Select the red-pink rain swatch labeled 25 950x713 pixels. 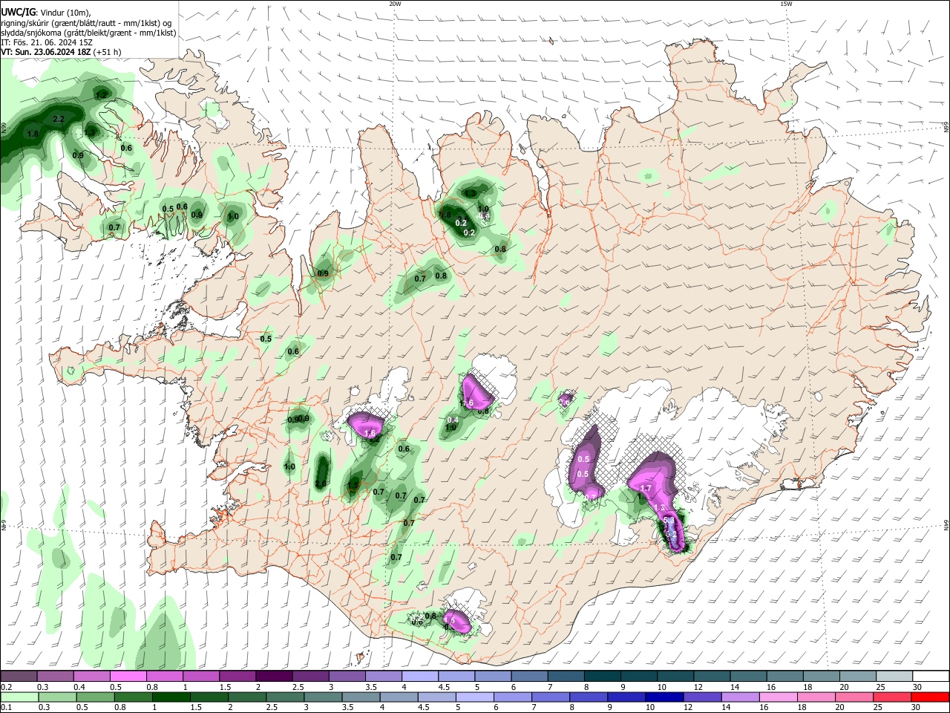(x=892, y=697)
